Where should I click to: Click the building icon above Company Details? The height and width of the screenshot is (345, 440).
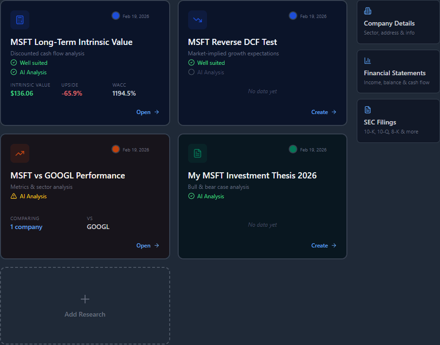tap(368, 11)
